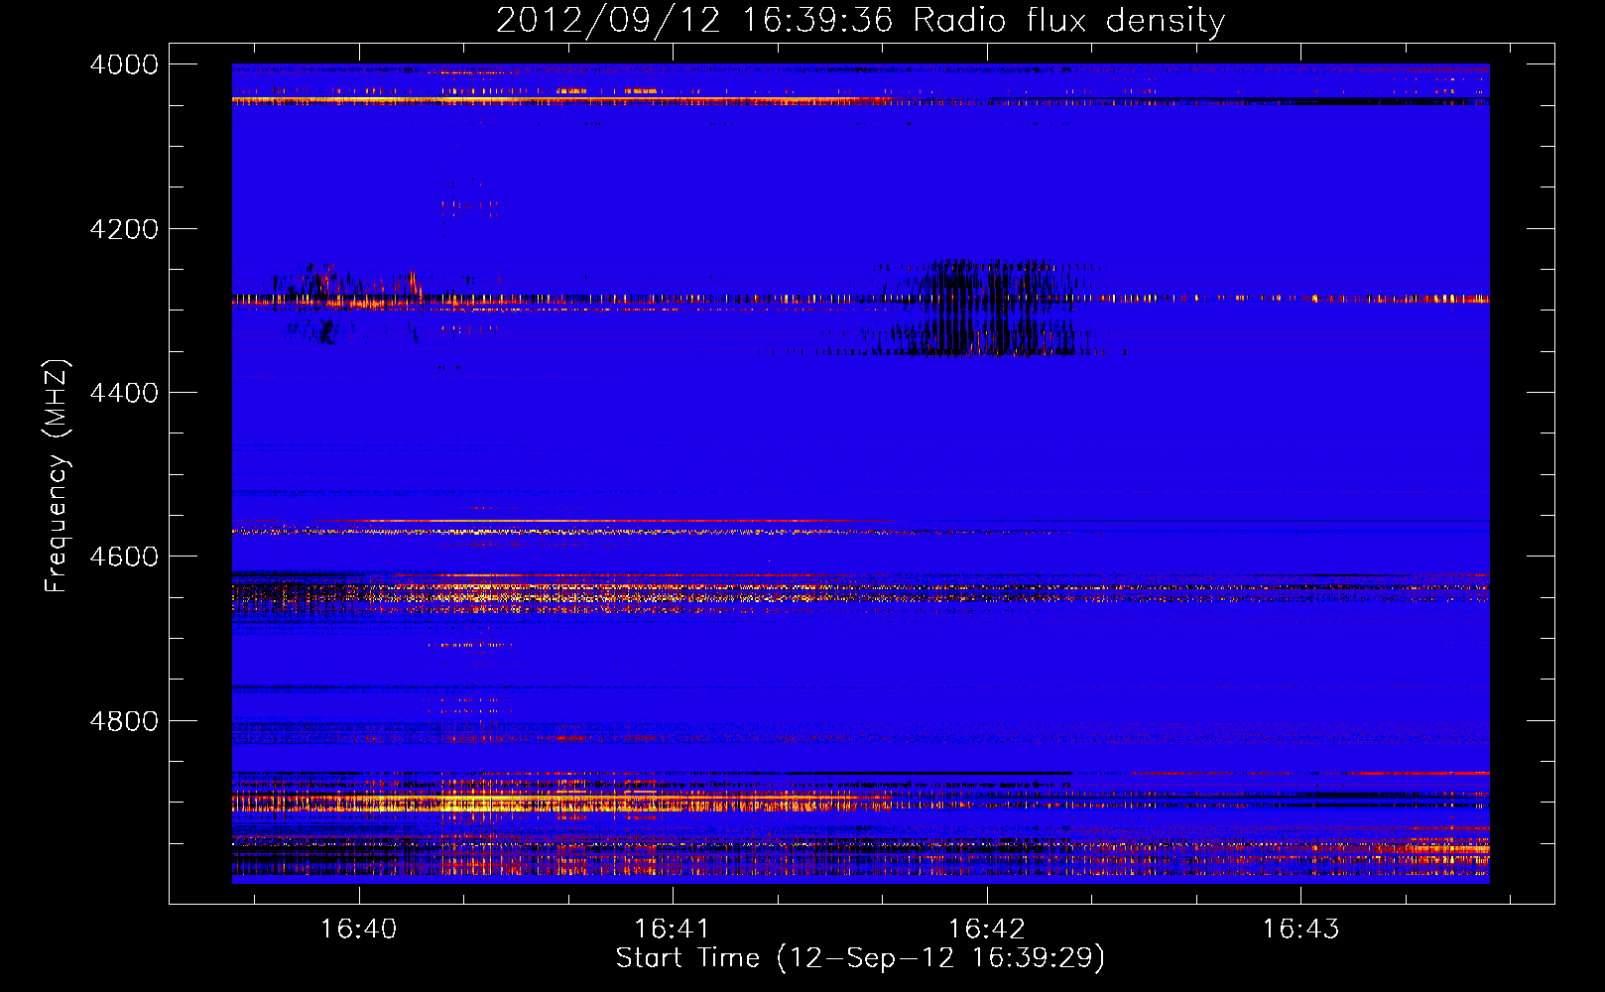Click the 16:42 time axis label

986,930
